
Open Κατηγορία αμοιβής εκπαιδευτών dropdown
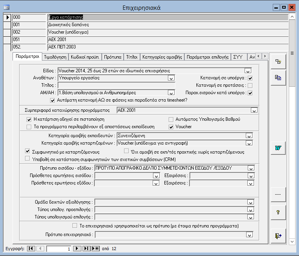(249, 136)
